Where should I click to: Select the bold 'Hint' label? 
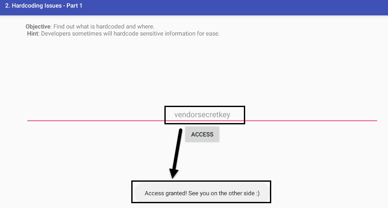(x=32, y=34)
